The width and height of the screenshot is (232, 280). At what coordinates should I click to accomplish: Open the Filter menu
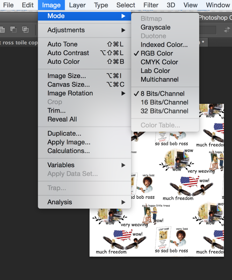[151, 5]
